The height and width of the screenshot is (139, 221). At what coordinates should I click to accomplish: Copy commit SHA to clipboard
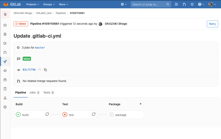pos(45,70)
